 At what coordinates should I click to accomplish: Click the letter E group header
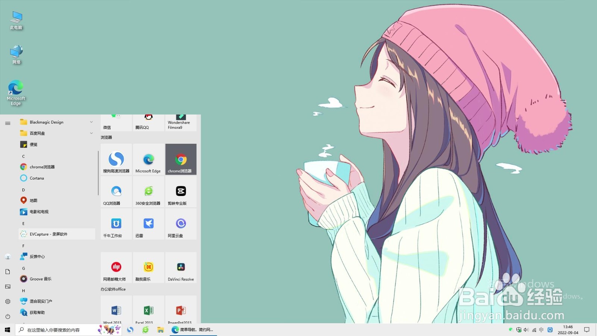click(24, 224)
